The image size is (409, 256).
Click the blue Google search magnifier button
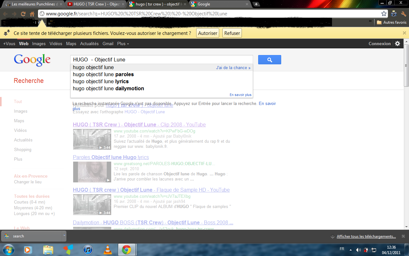pyautogui.click(x=269, y=60)
